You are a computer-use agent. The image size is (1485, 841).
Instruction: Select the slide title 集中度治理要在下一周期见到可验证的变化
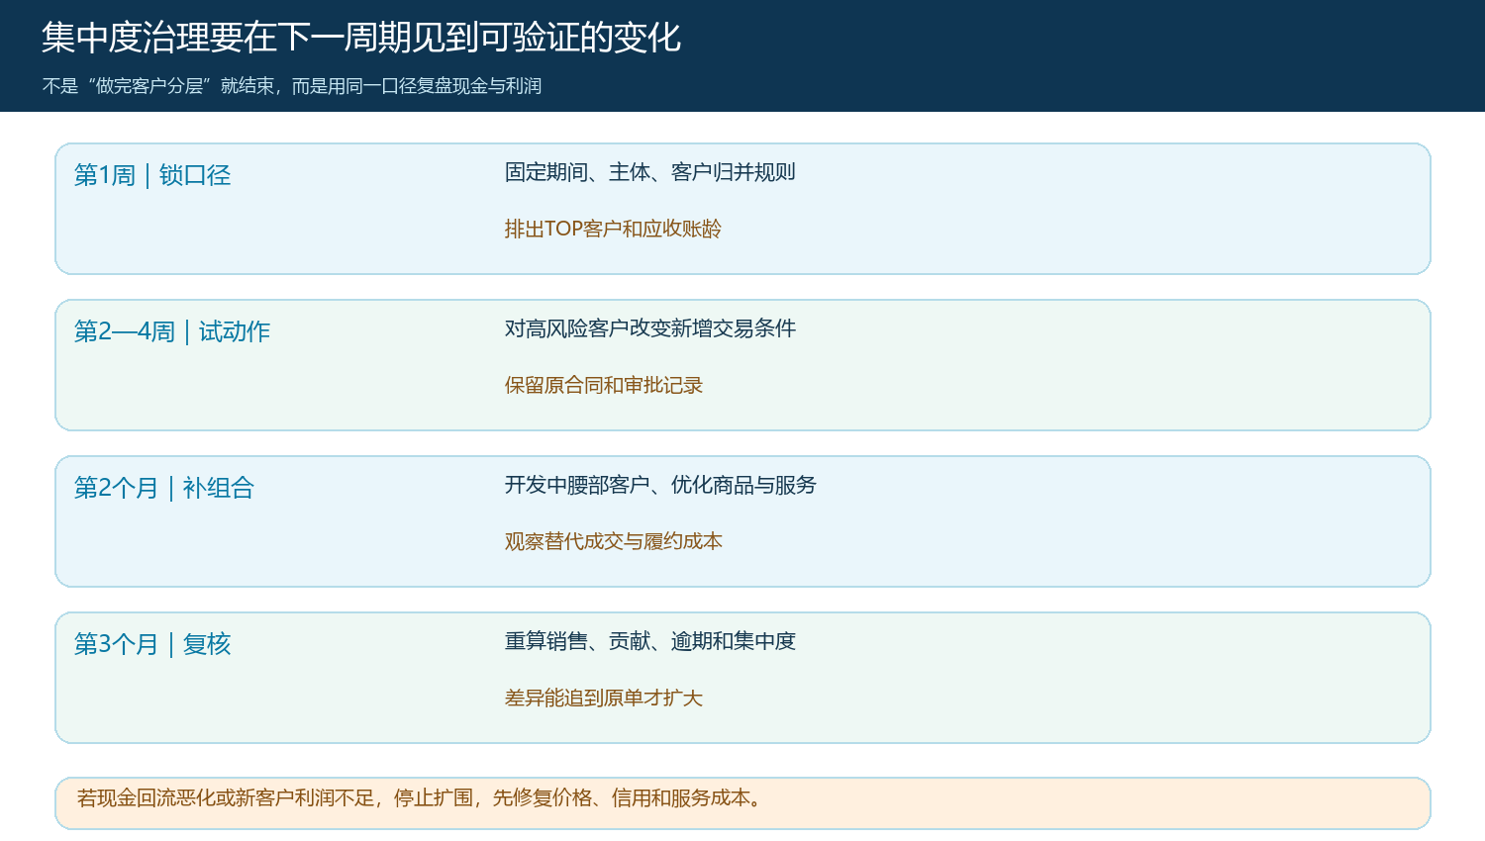(x=361, y=38)
